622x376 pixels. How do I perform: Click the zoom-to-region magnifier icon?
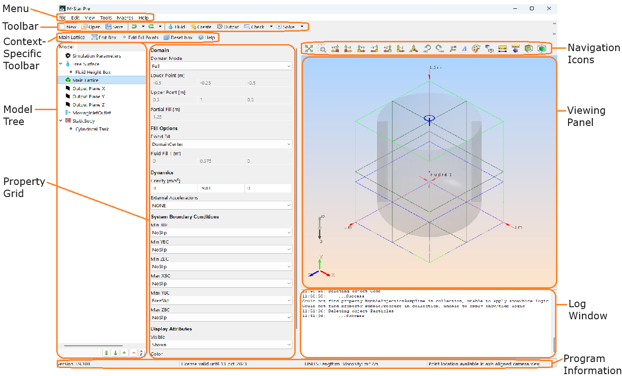(x=322, y=48)
